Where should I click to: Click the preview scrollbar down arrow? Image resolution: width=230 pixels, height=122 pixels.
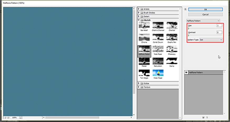click(134, 115)
